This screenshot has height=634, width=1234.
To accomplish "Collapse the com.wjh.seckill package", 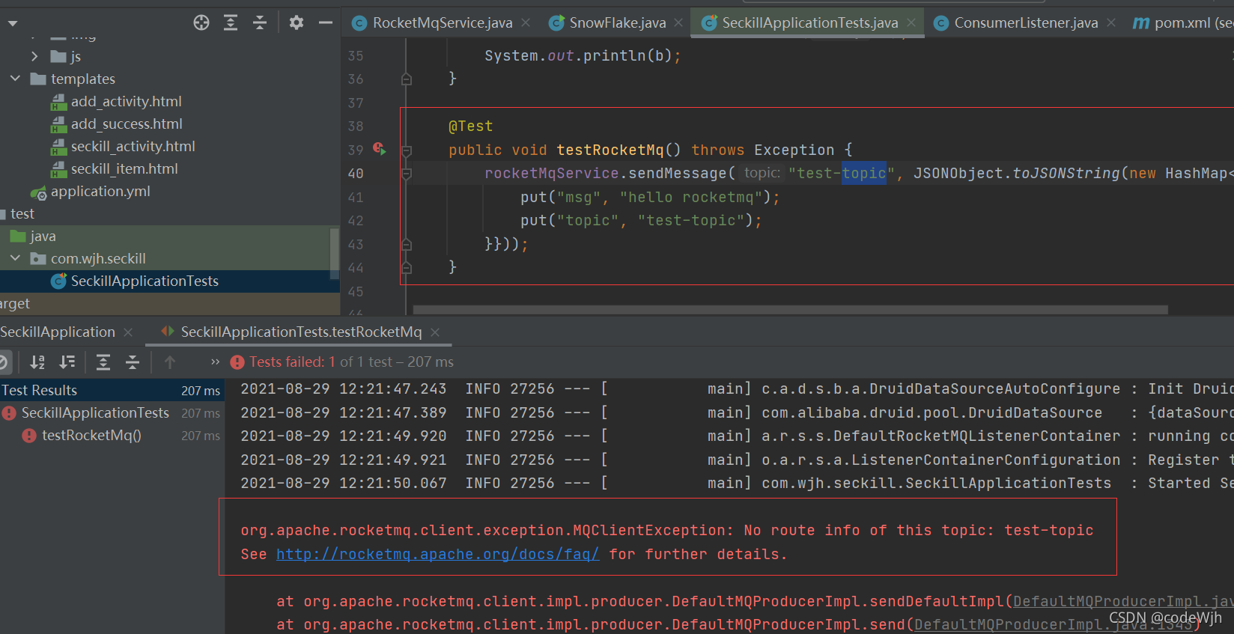I will coord(15,258).
